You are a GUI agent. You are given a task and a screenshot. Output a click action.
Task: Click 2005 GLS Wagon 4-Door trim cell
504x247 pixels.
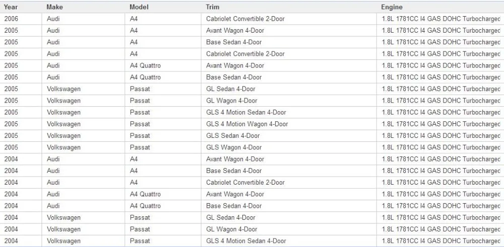(289, 147)
